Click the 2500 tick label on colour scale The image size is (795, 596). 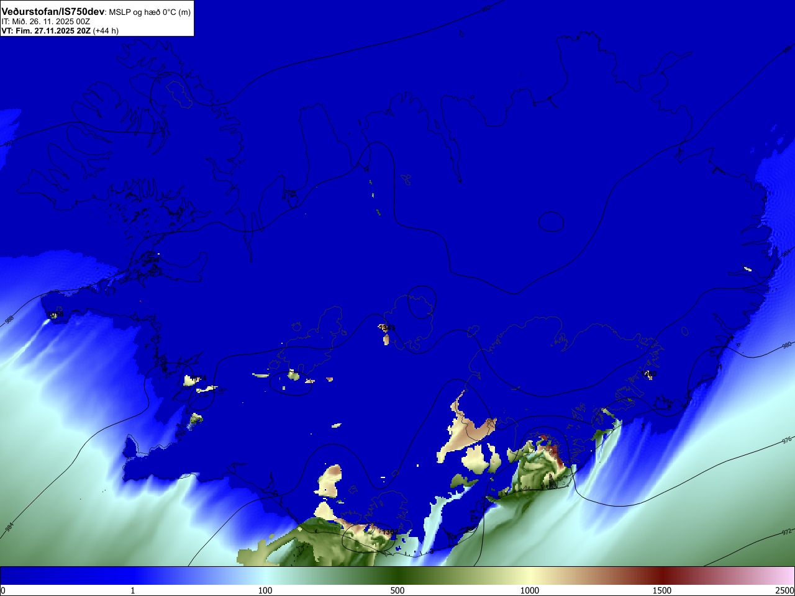click(785, 590)
